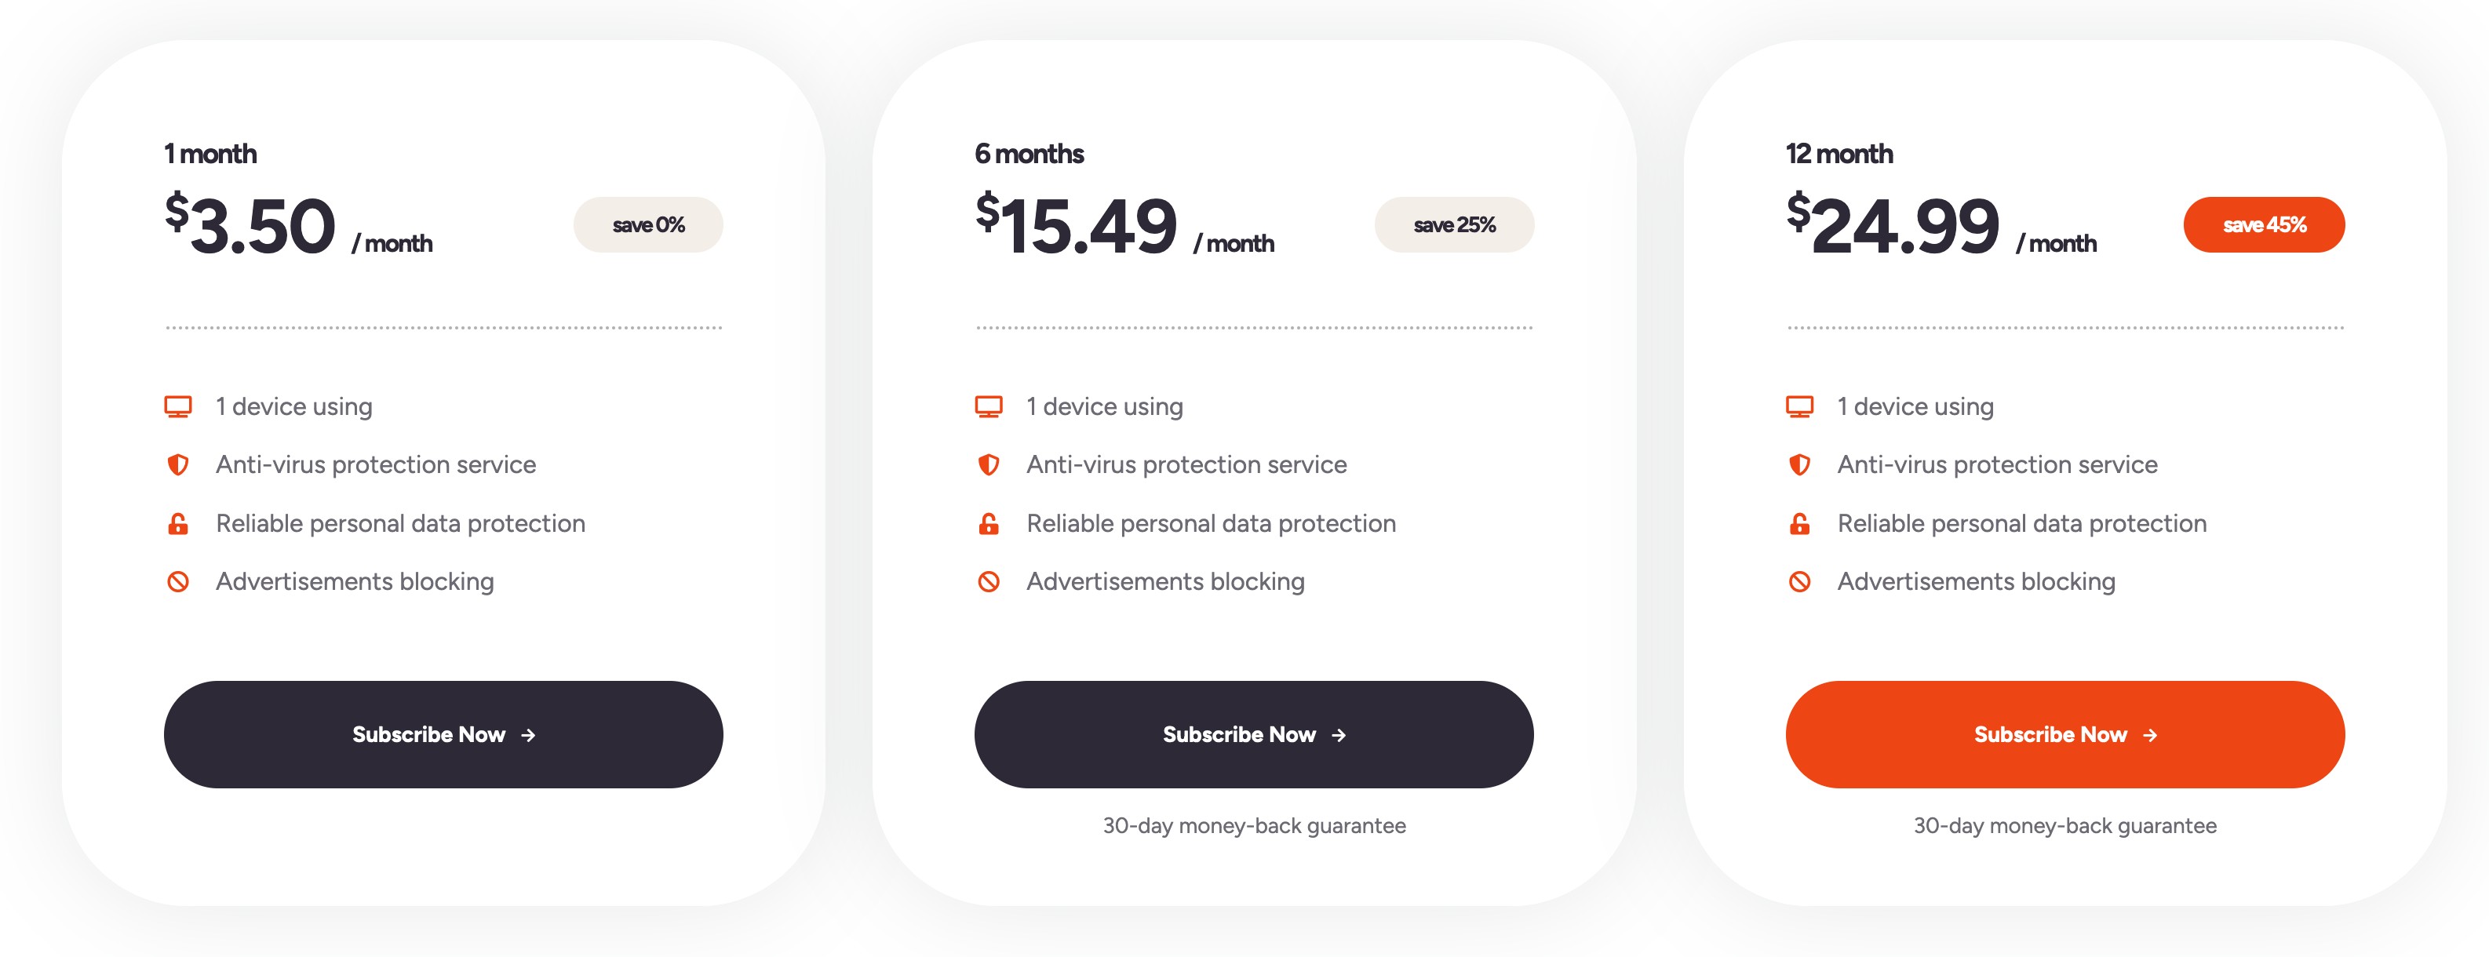Click the ad-block icon in the 1 month plan
Viewport: 2489px width, 957px height.
tap(178, 581)
